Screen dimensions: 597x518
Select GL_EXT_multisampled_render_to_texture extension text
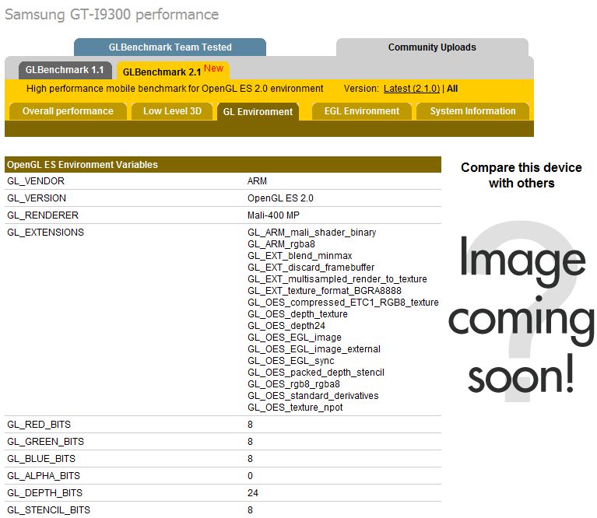pos(337,279)
